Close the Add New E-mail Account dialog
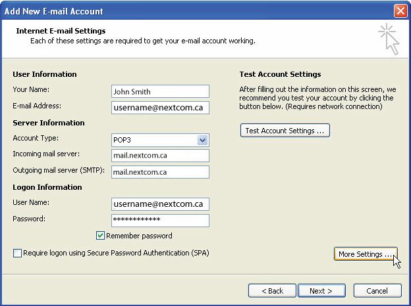411x306 pixels. pos(400,11)
